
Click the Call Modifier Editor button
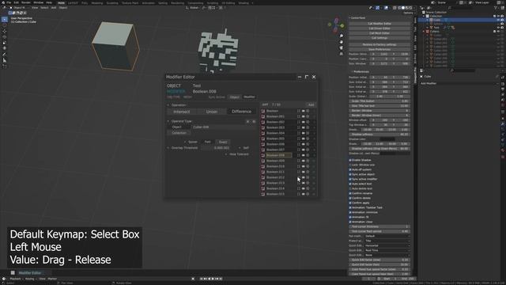(x=379, y=24)
